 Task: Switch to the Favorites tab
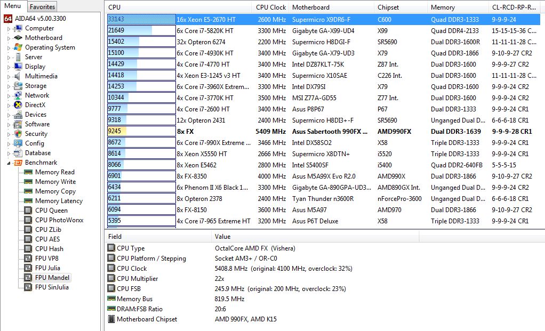point(42,6)
